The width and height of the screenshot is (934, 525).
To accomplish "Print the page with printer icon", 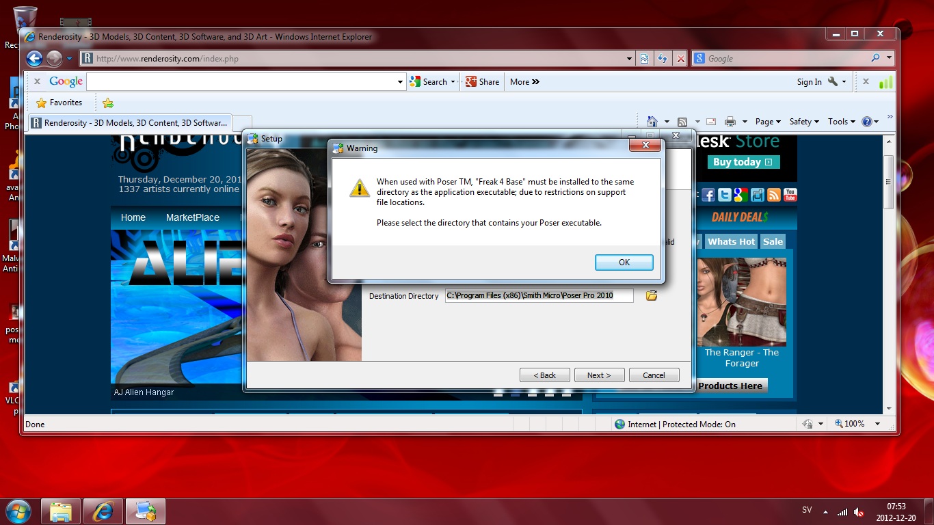I will point(730,122).
